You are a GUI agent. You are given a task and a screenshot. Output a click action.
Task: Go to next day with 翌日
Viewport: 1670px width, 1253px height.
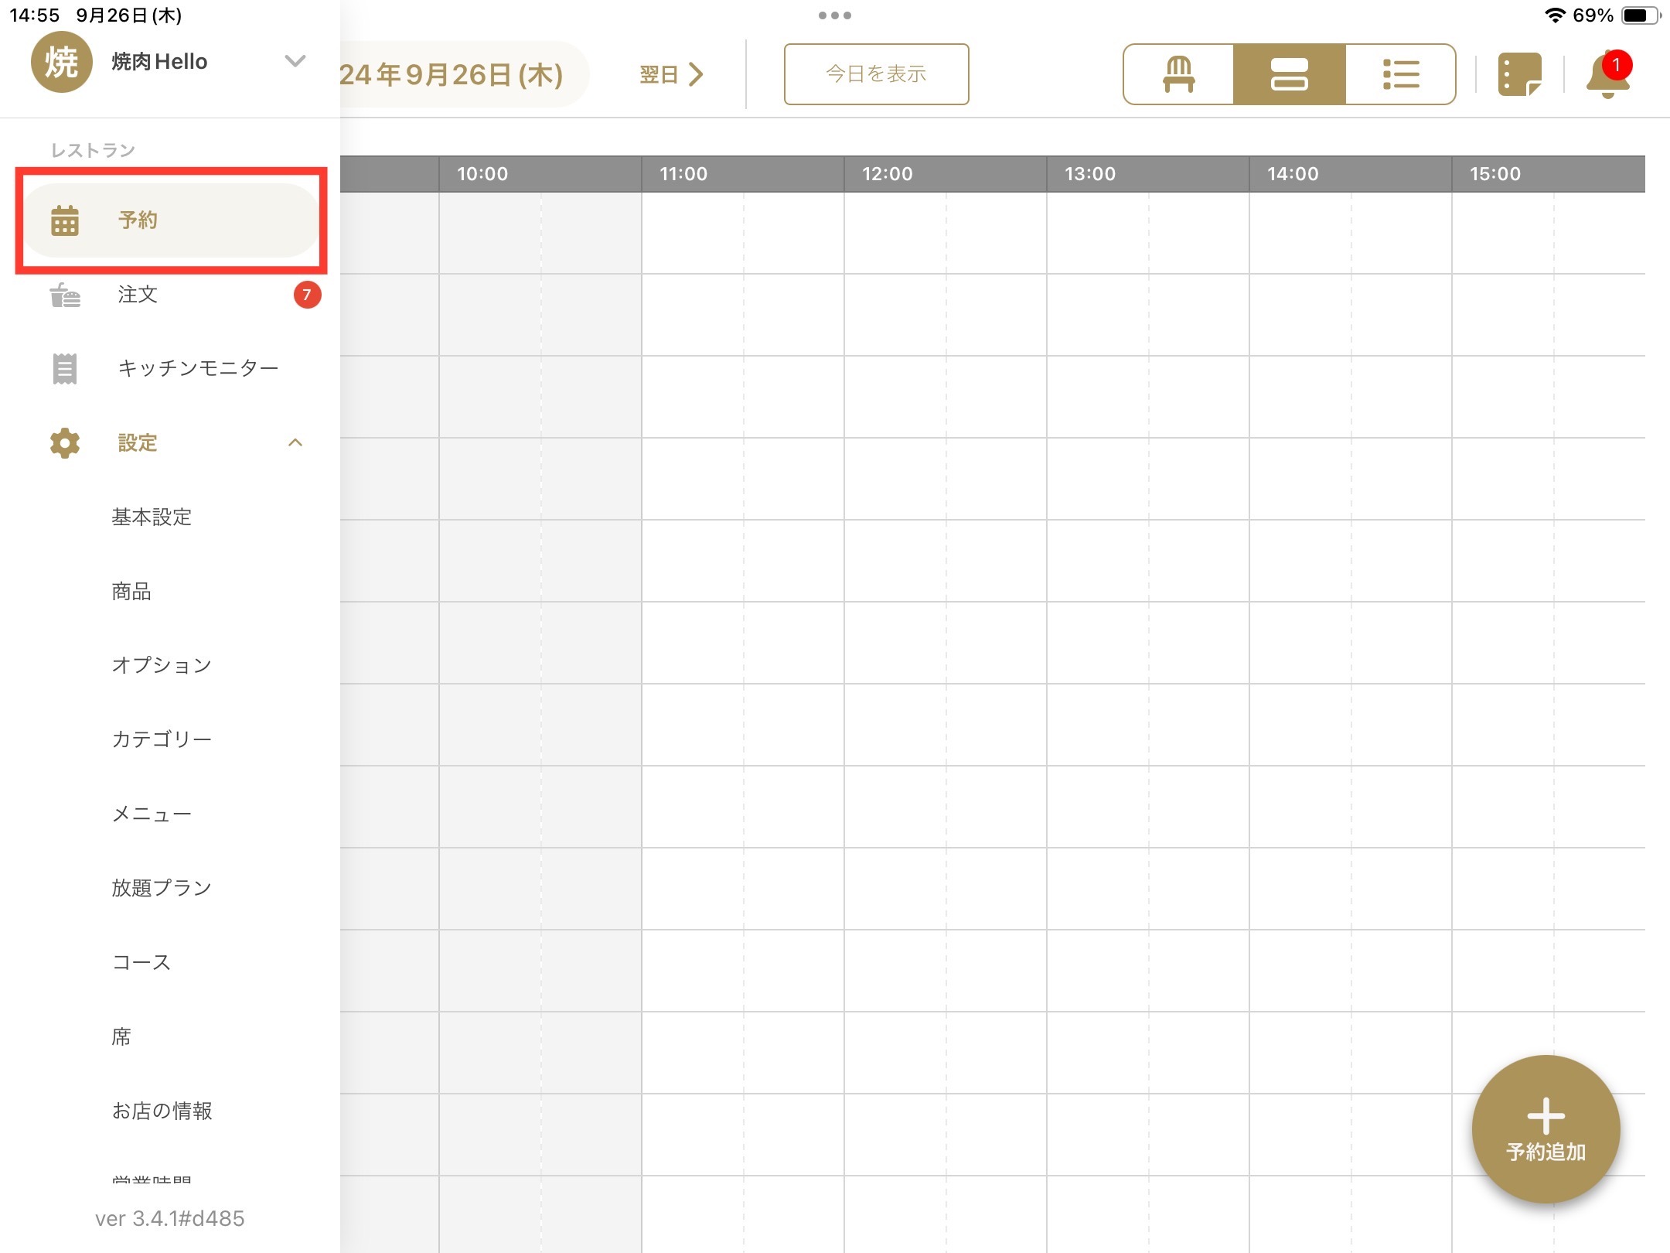[670, 74]
